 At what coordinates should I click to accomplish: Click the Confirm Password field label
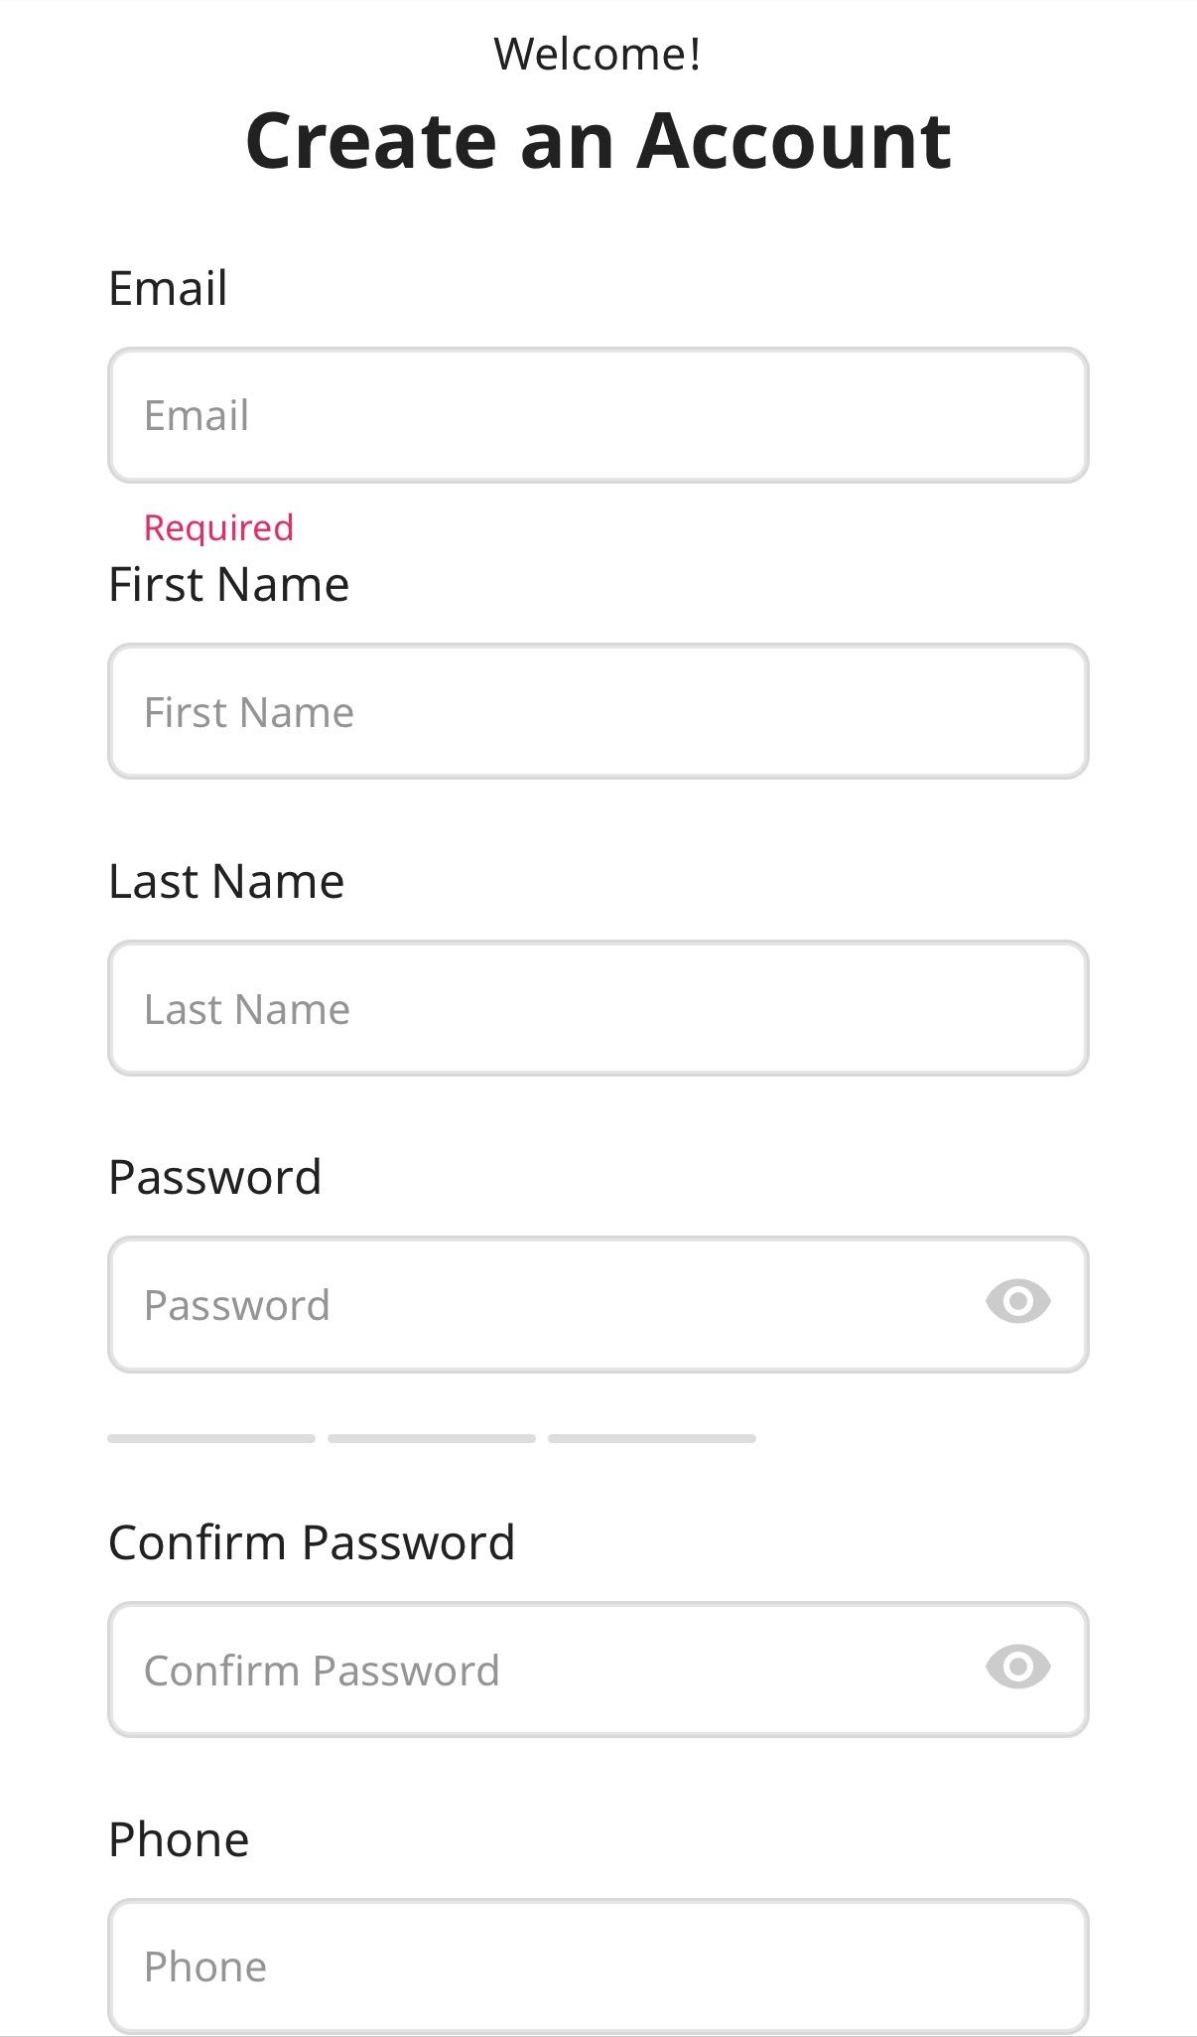[x=312, y=1541]
